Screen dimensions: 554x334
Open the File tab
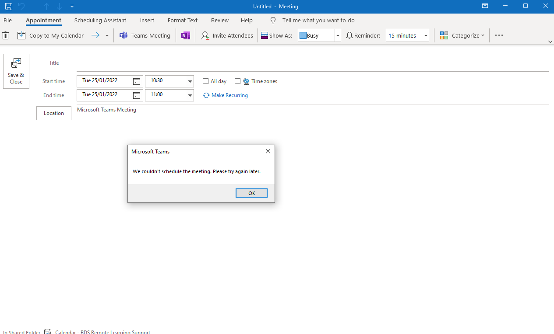7,20
